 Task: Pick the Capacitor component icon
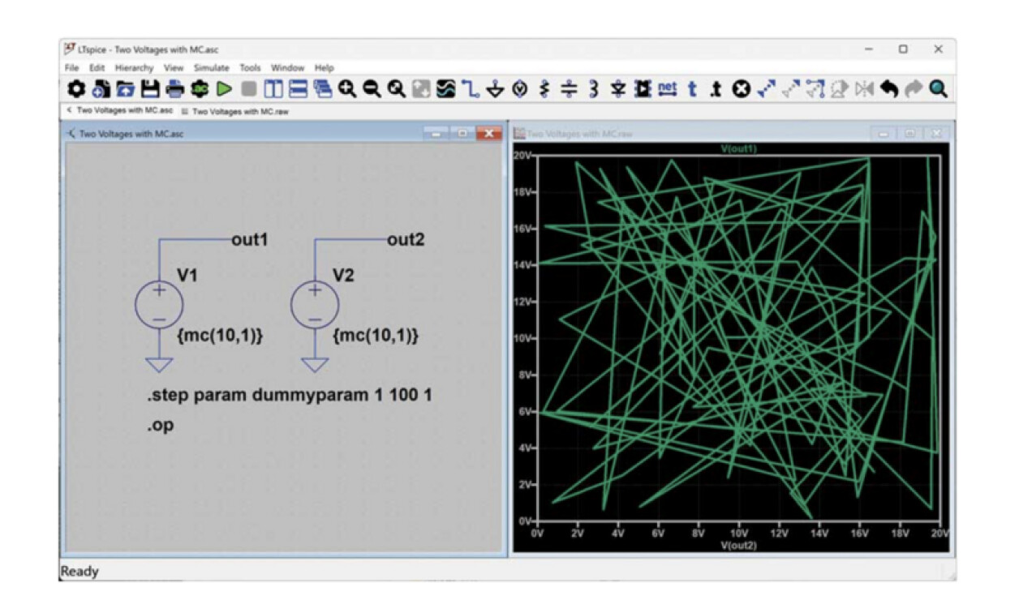coord(569,89)
